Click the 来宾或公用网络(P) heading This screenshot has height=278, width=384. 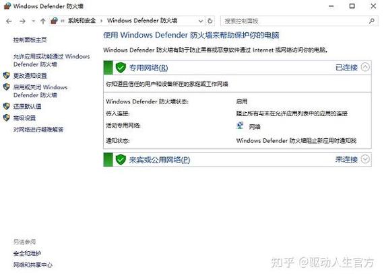tap(160, 160)
